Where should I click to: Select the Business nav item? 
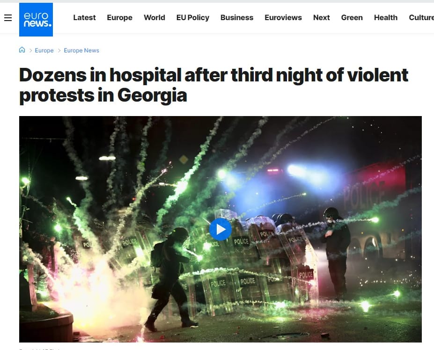tap(236, 17)
